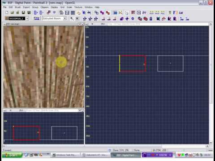Open the Window menu
The height and width of the screenshot is (161, 215).
tap(89, 7)
